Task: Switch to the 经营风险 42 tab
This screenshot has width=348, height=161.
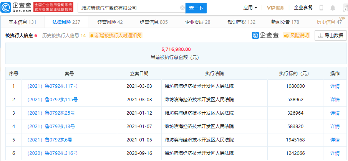Action: pyautogui.click(x=109, y=22)
